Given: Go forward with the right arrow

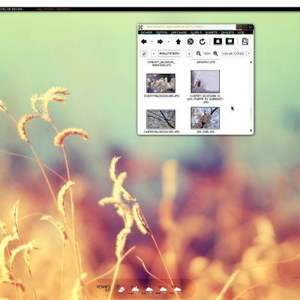Looking at the screenshot, I should click(160, 41).
